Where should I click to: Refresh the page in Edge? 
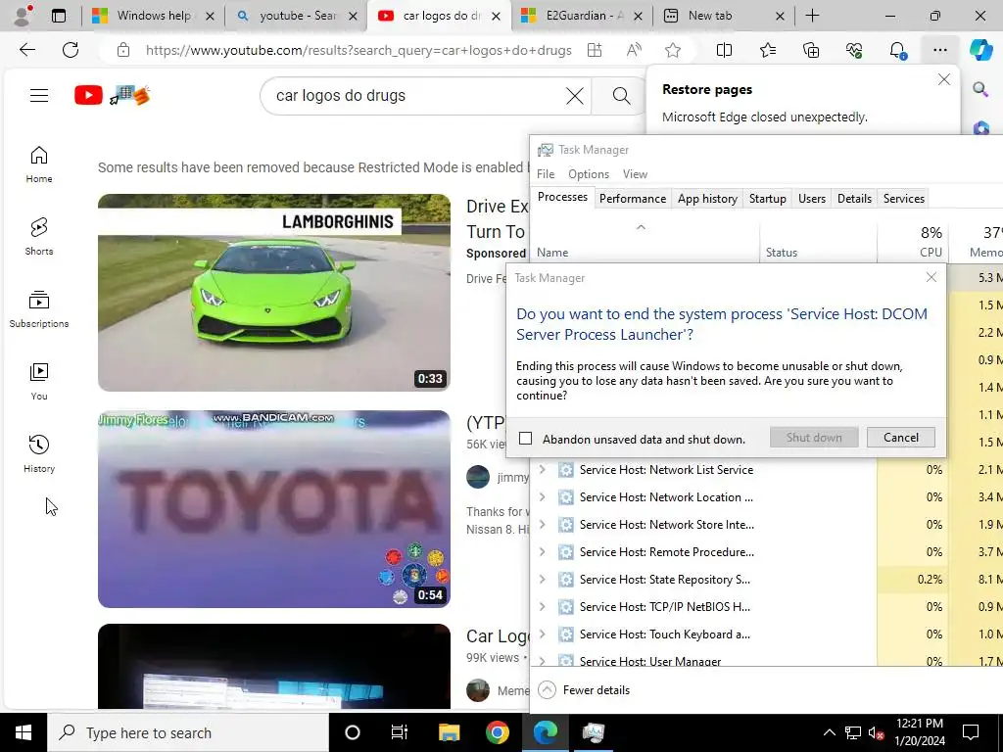71,50
